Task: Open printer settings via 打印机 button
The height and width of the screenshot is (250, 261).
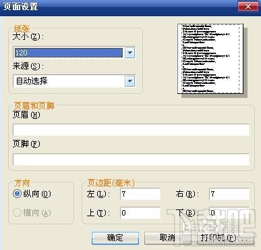Action: point(223,238)
